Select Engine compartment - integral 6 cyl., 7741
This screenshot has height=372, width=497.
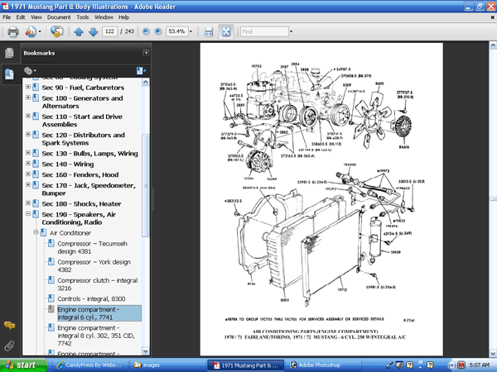[99, 313]
